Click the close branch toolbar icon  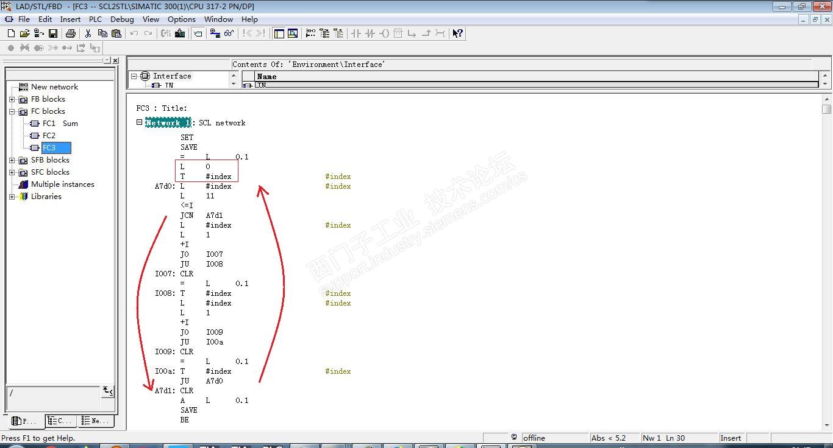click(426, 33)
